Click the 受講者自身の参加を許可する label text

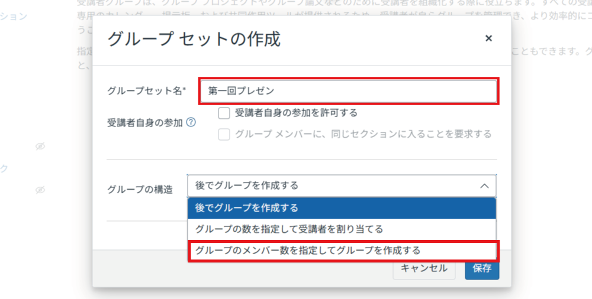tap(296, 112)
